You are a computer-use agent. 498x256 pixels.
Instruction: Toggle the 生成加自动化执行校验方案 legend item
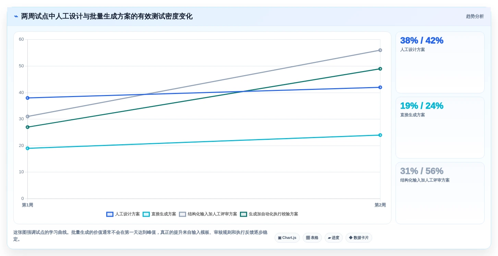269,214
